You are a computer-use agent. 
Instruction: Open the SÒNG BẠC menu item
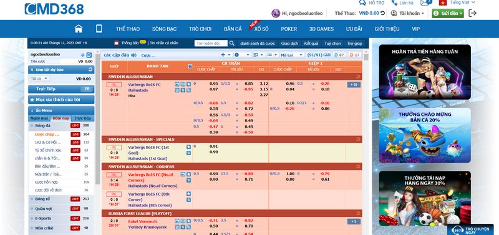click(x=164, y=29)
